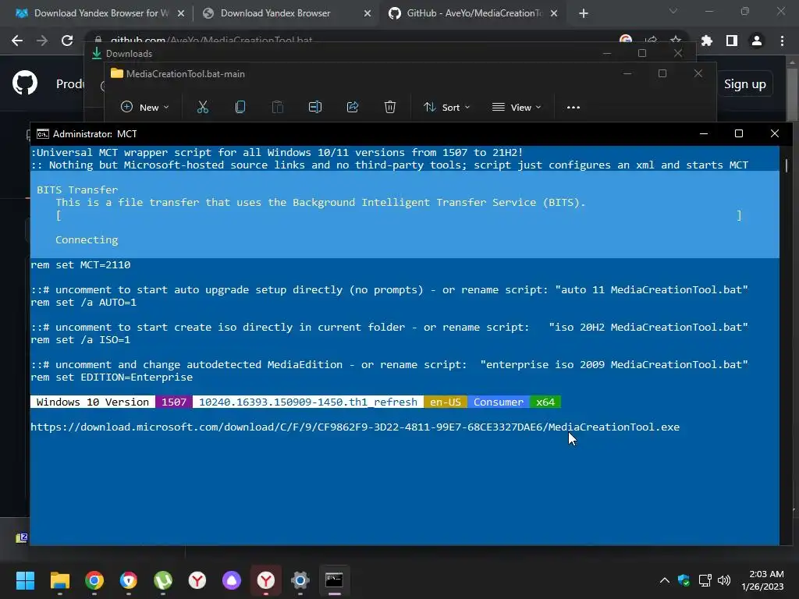
Task: Click the browser Back arrow
Action: [17, 41]
